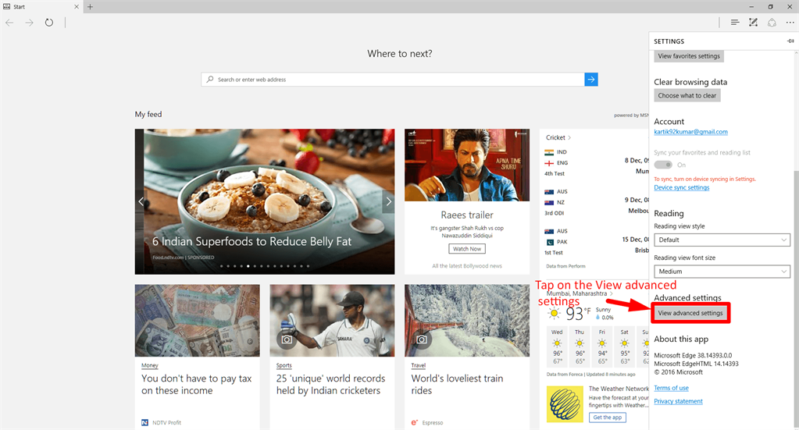Open Reading view style dropdown
The width and height of the screenshot is (799, 430).
(x=722, y=240)
